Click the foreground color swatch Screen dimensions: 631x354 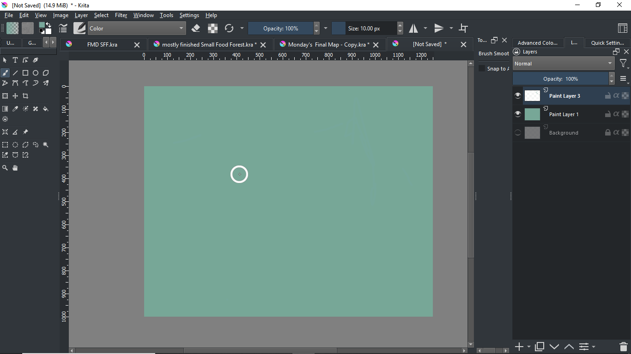pyautogui.click(x=42, y=25)
